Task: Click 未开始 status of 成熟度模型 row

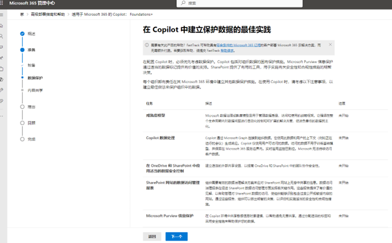Action: (x=343, y=115)
